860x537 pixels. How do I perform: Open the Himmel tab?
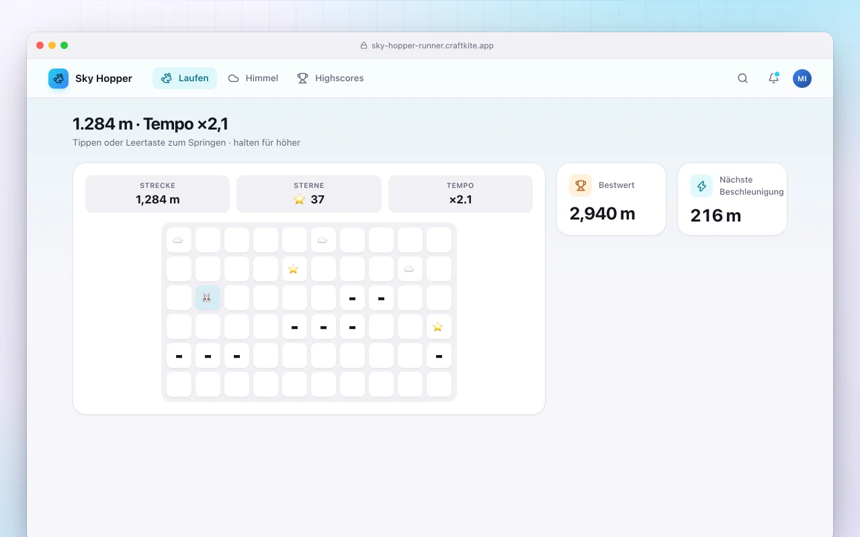click(253, 79)
